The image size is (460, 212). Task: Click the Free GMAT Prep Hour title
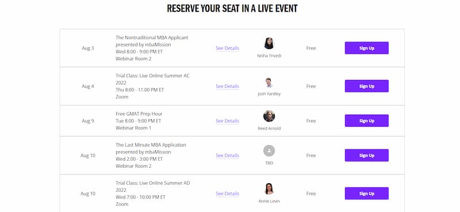click(x=139, y=114)
